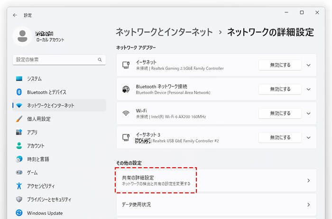Disable Wi-Fi adapter with 無効にする
Viewport: 332px width, 219px height.
[280, 114]
